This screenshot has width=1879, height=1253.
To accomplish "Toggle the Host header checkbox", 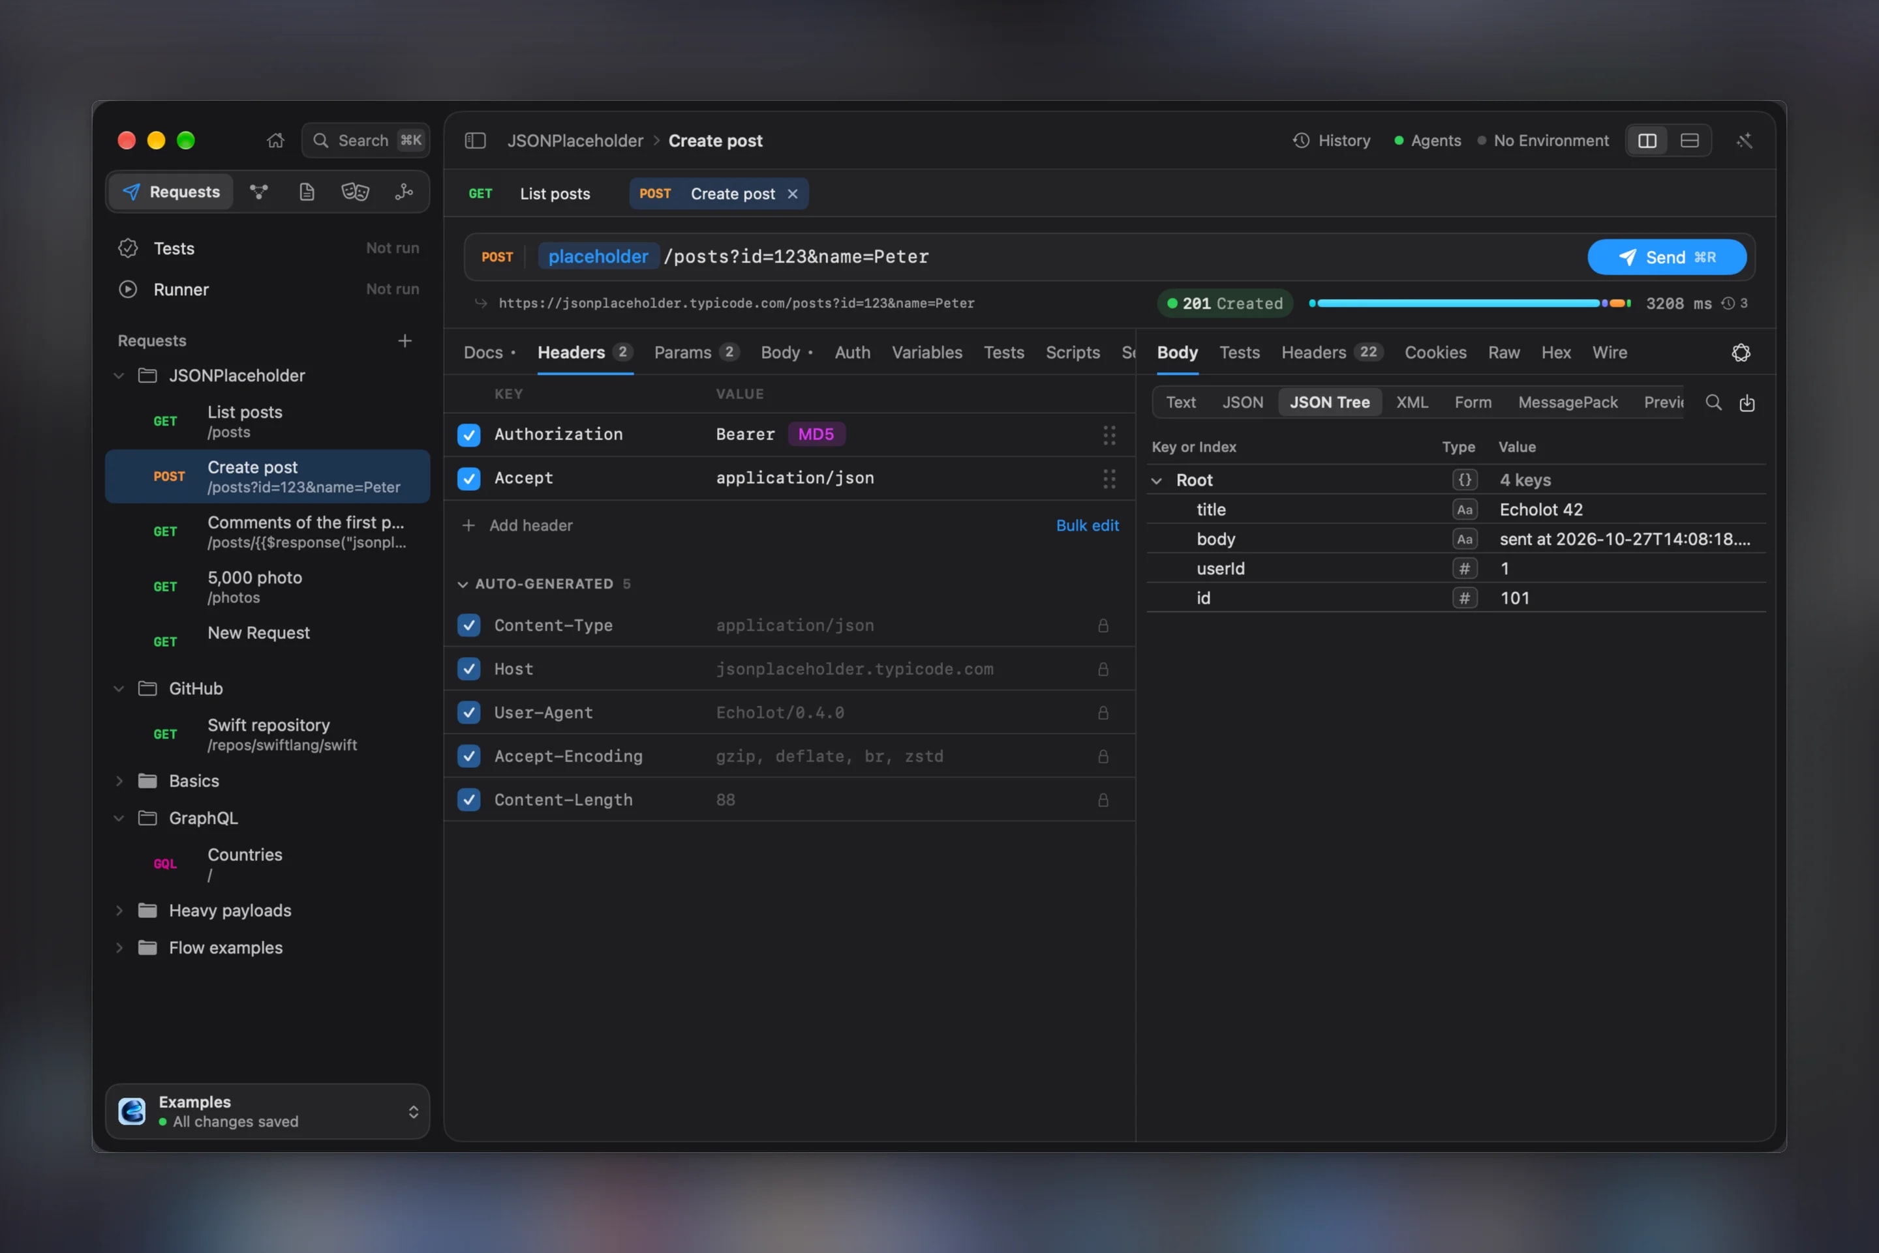I will [x=468, y=669].
